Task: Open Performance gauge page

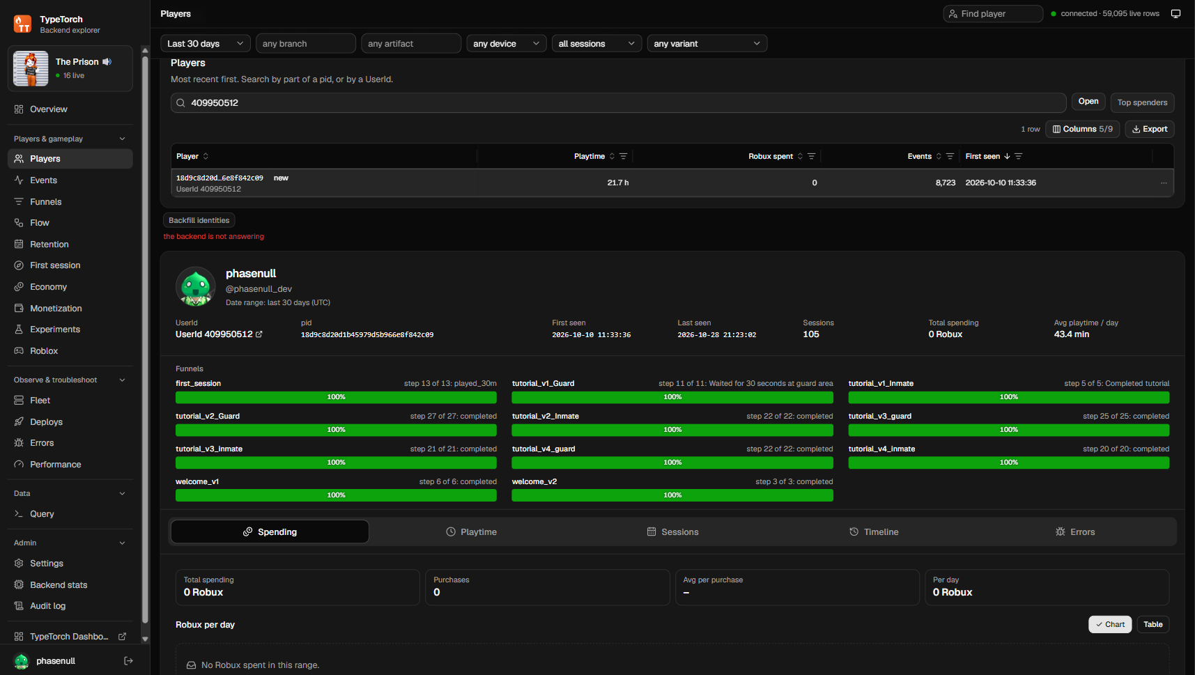Action: (x=70, y=465)
